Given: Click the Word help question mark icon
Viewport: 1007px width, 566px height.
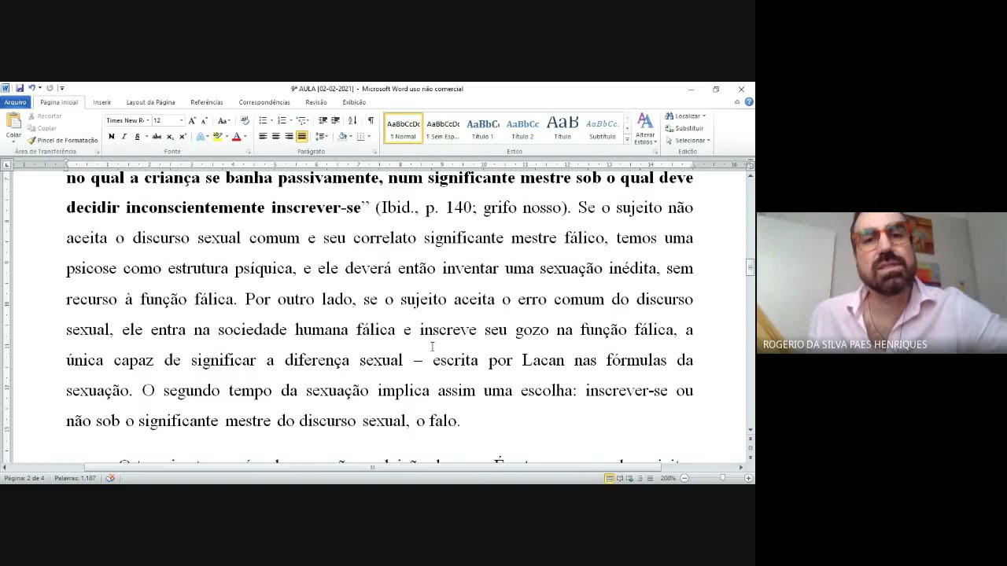Looking at the screenshot, I should coord(749,102).
